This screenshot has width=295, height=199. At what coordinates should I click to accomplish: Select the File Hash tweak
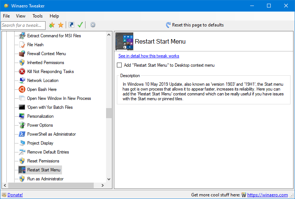click(35, 45)
